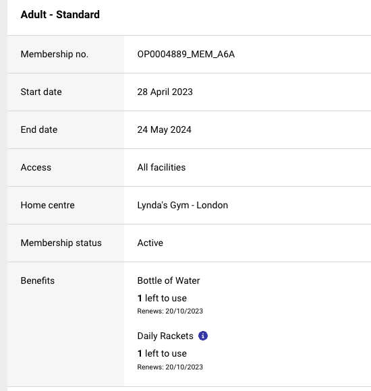Select the start date 28 April 2023
371x391 pixels.
tap(165, 92)
